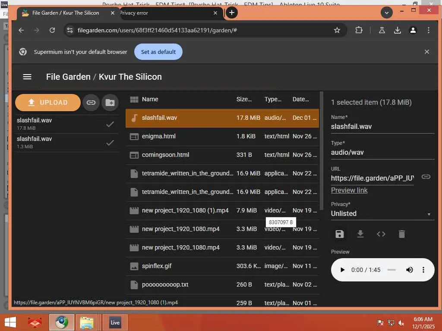Switch to grid view using the header icon

(x=134, y=99)
